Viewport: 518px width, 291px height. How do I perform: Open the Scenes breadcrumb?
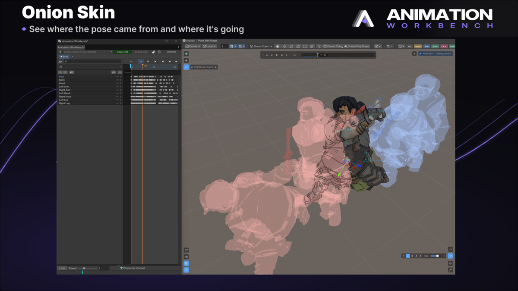[189, 41]
